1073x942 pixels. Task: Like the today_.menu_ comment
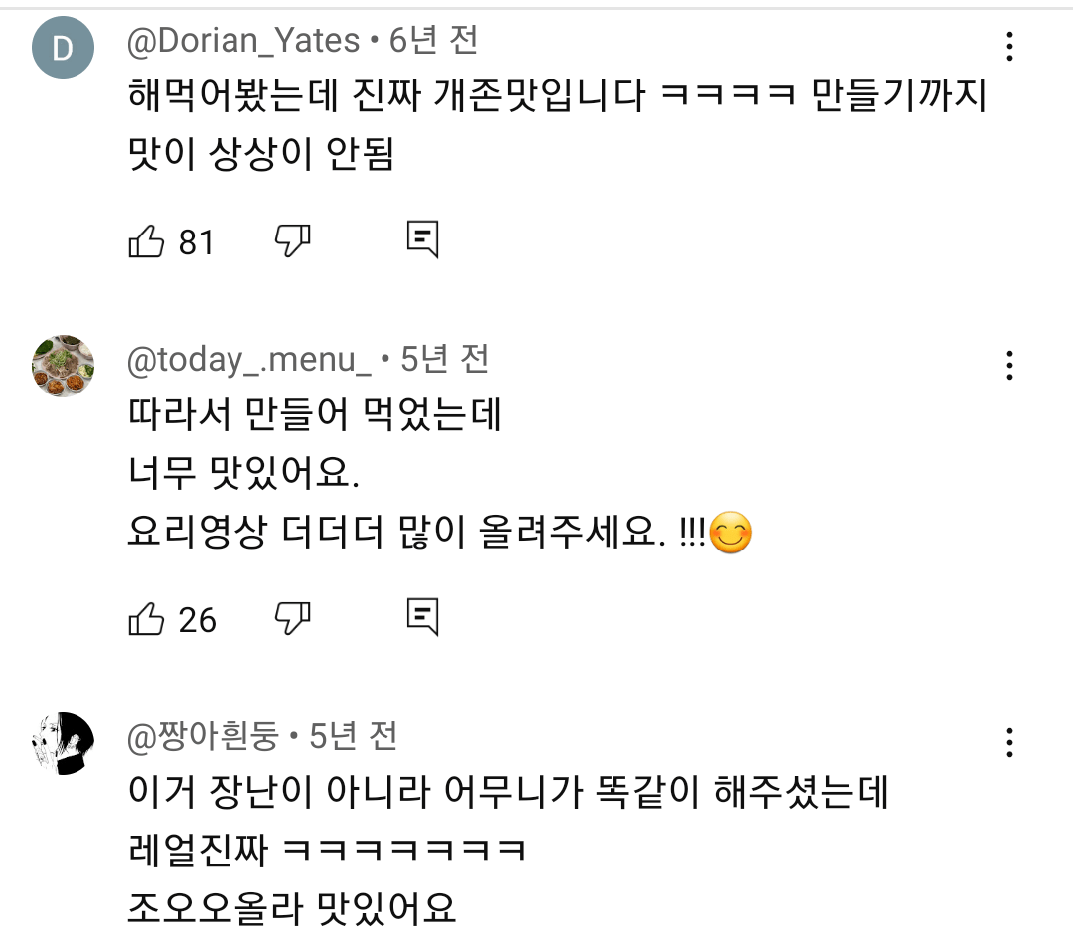146,619
